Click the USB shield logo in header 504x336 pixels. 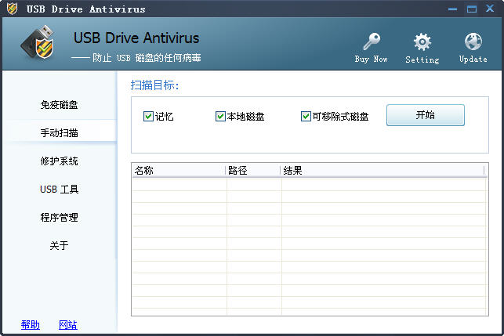pyautogui.click(x=39, y=45)
